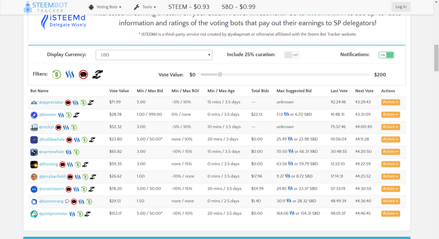Open the @postpromoter bot link
The height and width of the screenshot is (239, 439).
[53, 213]
